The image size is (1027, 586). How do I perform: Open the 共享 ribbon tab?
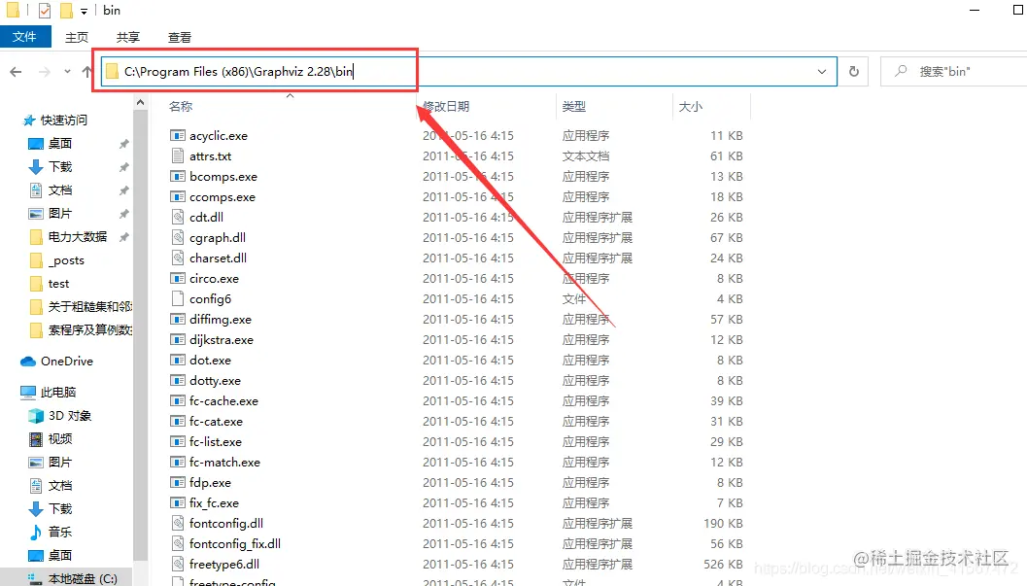127,37
